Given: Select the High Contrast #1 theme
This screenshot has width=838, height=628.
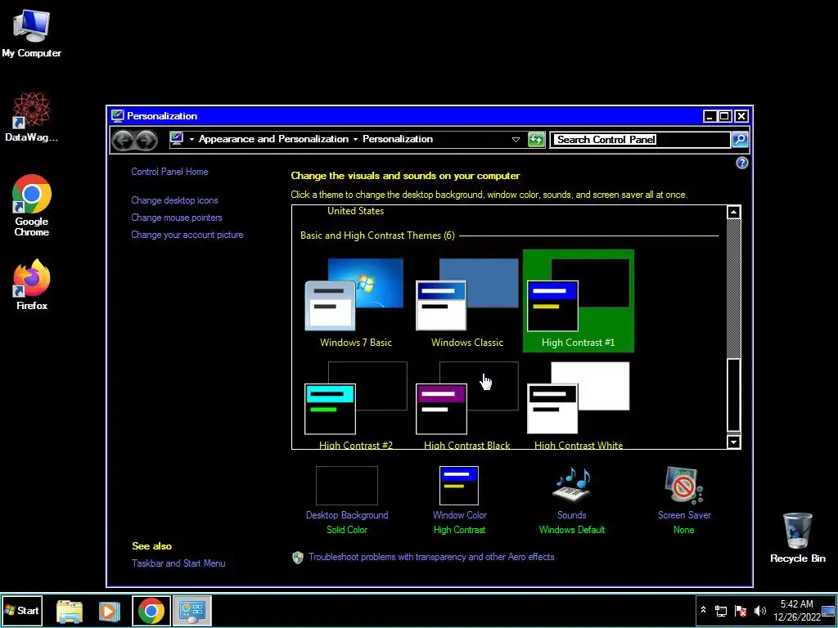Looking at the screenshot, I should (579, 301).
